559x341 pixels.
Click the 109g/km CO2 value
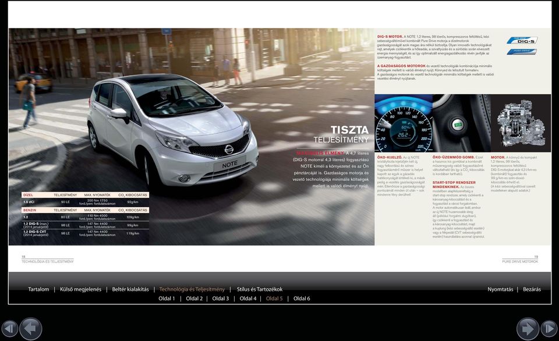[133, 217]
